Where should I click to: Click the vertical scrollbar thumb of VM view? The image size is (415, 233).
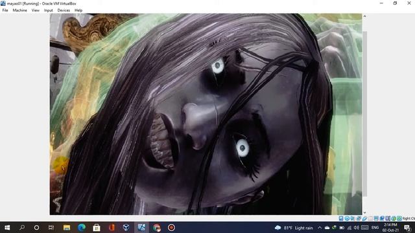[364, 114]
